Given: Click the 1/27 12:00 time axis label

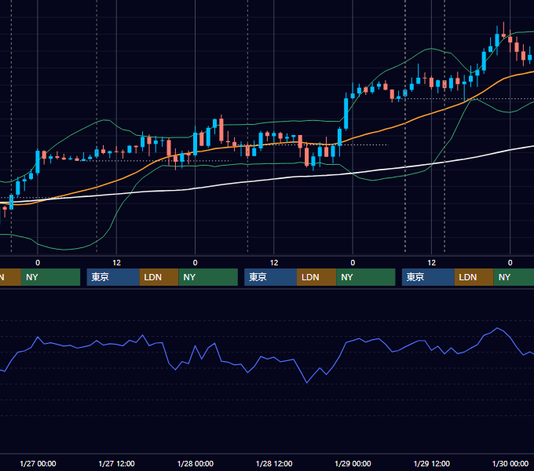Looking at the screenshot, I should pos(116,463).
